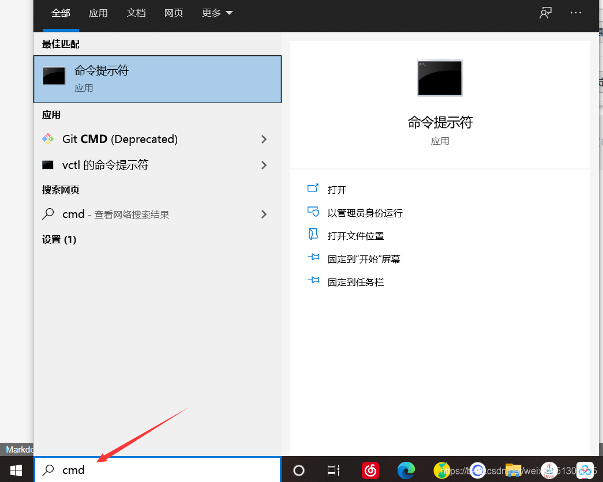The image size is (603, 482).
Task: Click 固定到任务栏 to pin to taskbar
Action: click(355, 281)
